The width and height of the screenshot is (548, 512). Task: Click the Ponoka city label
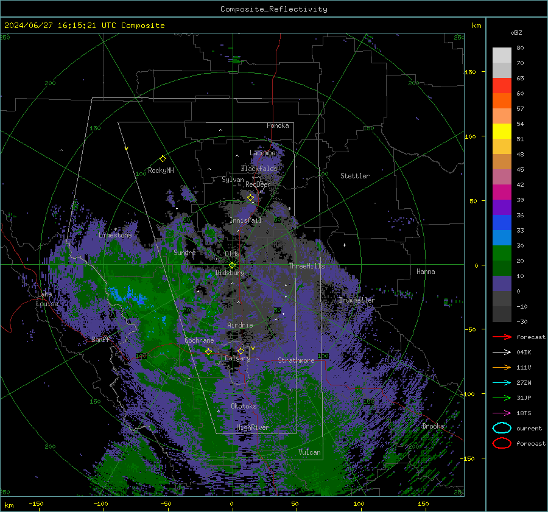(278, 125)
